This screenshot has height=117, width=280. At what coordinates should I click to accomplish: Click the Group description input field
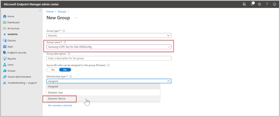click(109, 58)
